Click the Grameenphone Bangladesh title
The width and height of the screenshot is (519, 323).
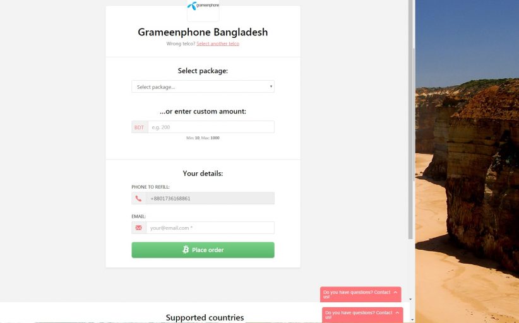pos(203,32)
